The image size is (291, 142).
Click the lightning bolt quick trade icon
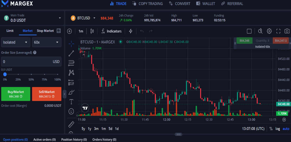coord(131,31)
